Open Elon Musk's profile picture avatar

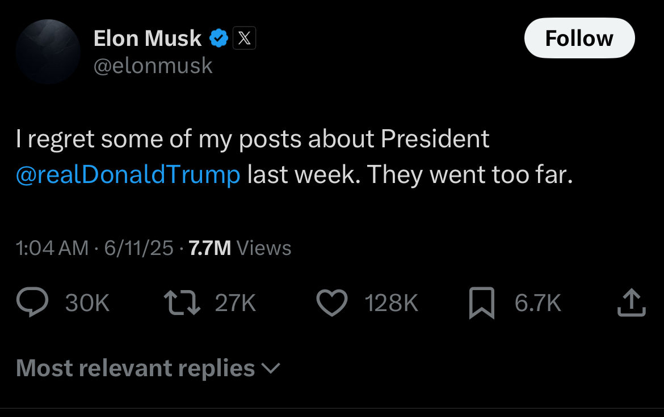coord(48,52)
